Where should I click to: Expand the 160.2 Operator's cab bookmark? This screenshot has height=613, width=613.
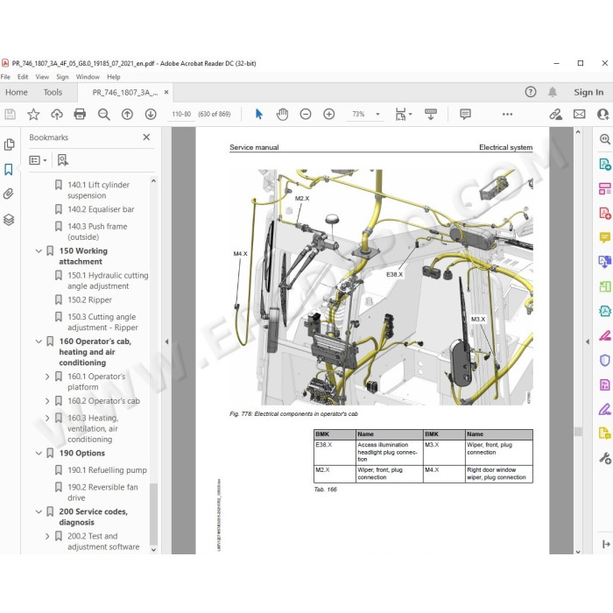(x=47, y=401)
